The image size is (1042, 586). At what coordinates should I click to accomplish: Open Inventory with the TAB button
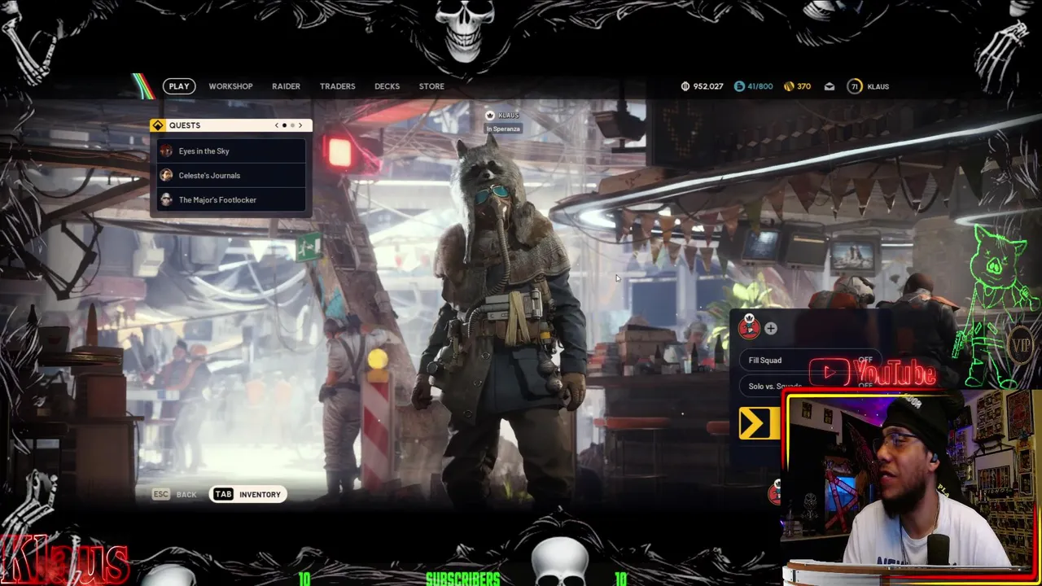coord(248,494)
